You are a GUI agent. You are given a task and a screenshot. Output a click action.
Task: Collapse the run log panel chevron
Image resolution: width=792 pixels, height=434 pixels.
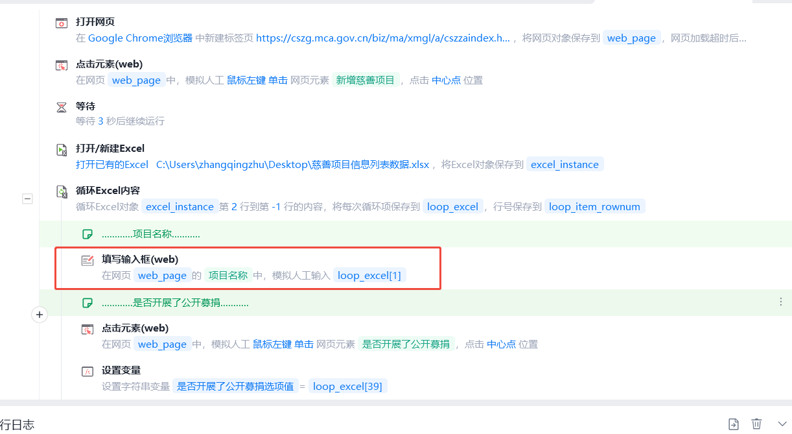tap(782, 424)
